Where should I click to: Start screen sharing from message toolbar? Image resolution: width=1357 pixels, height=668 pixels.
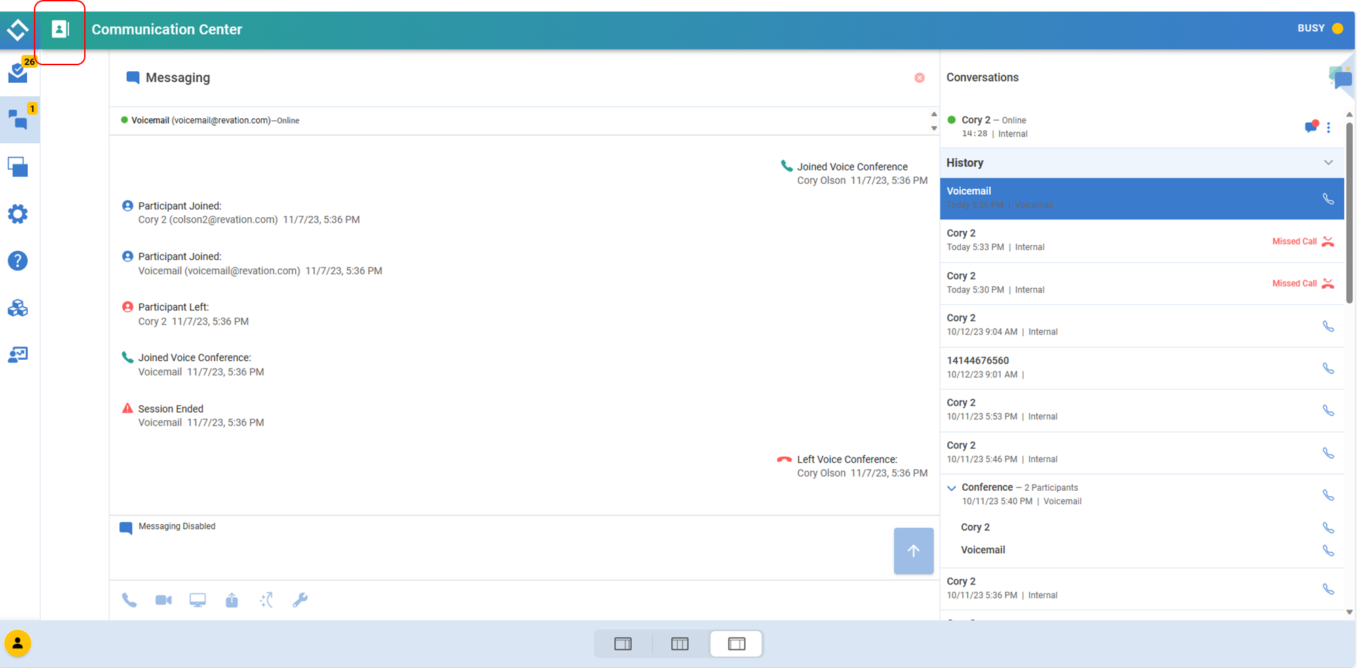[197, 600]
